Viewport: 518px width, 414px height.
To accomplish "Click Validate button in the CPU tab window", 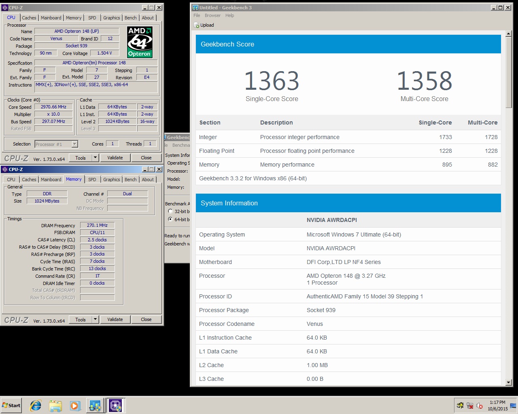I will 115,158.
